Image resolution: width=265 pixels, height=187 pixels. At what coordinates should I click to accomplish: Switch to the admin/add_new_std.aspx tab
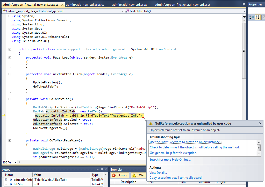click(x=130, y=5)
